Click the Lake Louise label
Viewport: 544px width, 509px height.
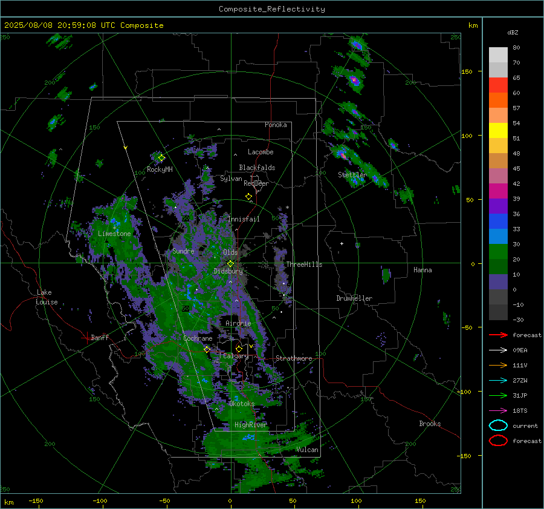[x=47, y=297]
